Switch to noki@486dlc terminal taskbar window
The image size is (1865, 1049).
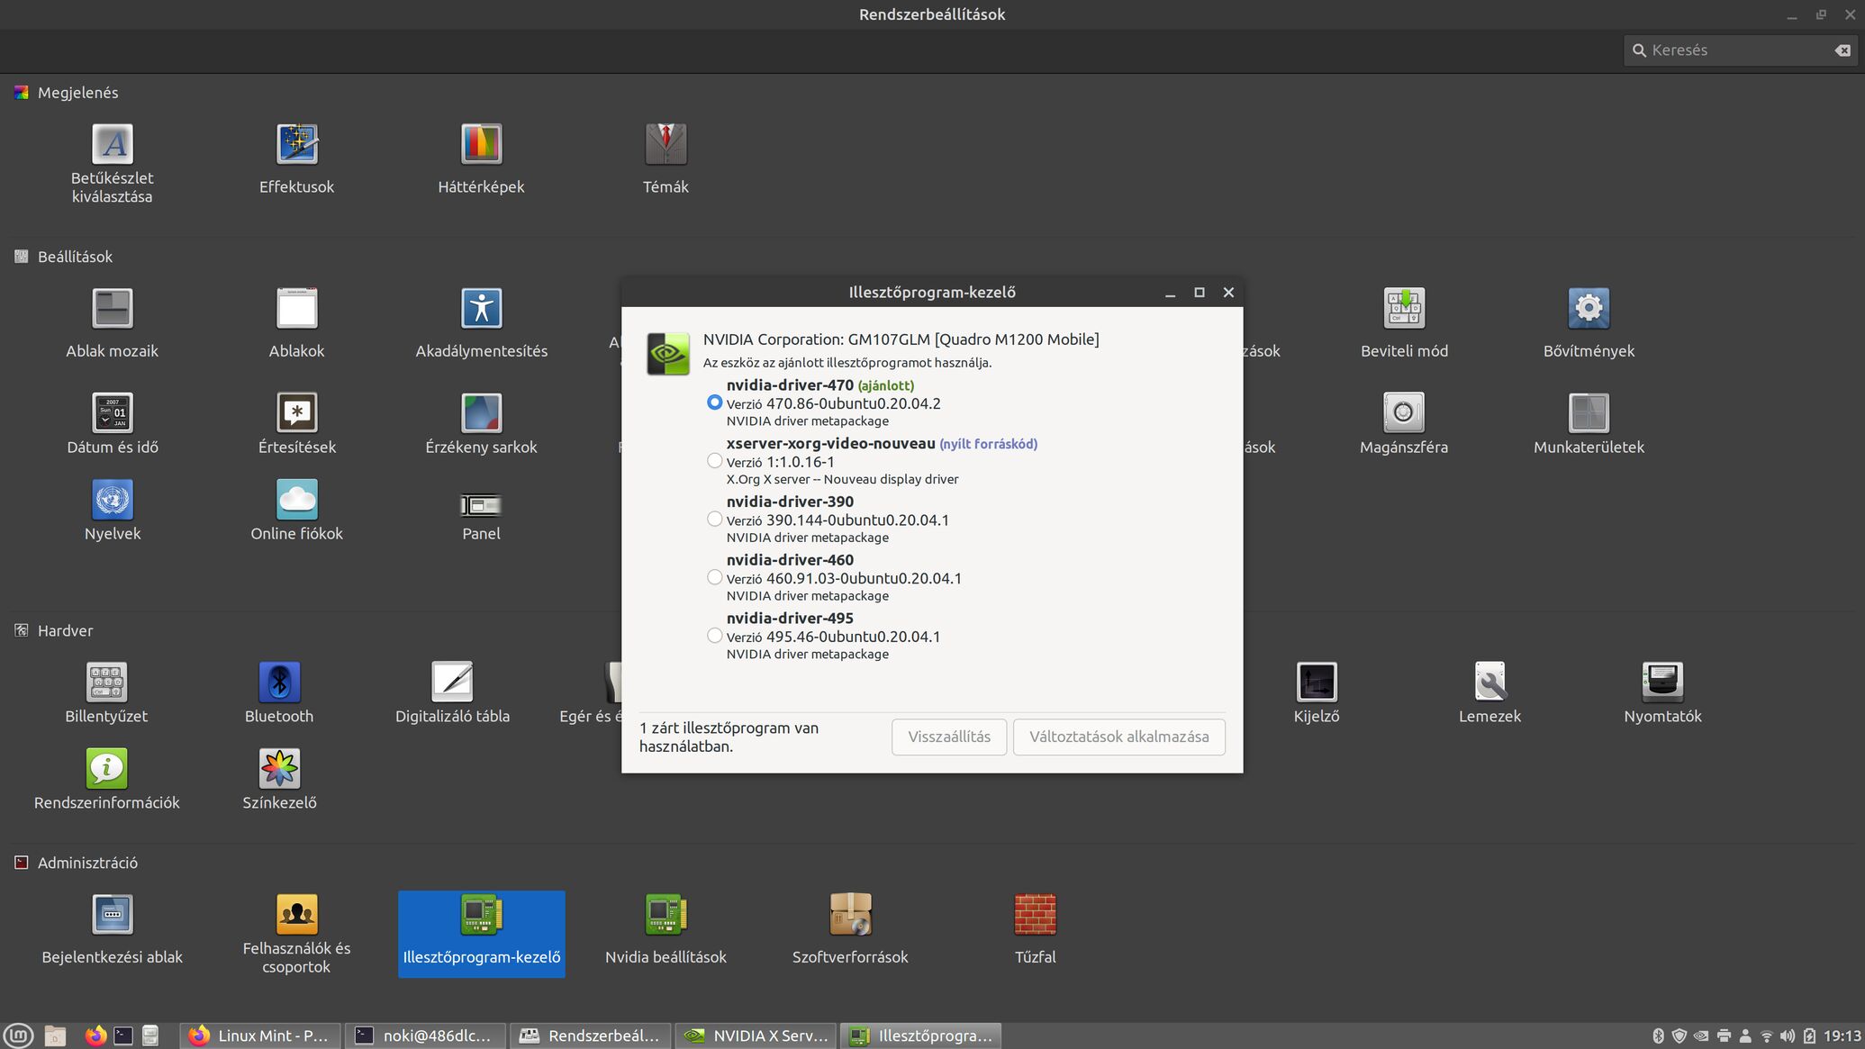click(426, 1035)
